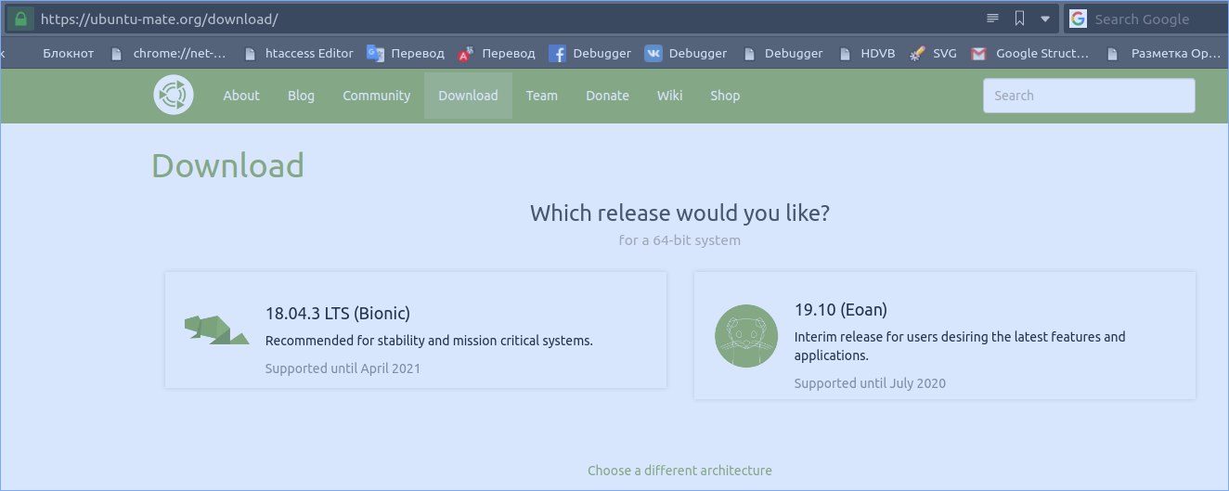Viewport: 1229px width, 491px height.
Task: Expand the address bar history dropdown arrow
Action: (1045, 19)
